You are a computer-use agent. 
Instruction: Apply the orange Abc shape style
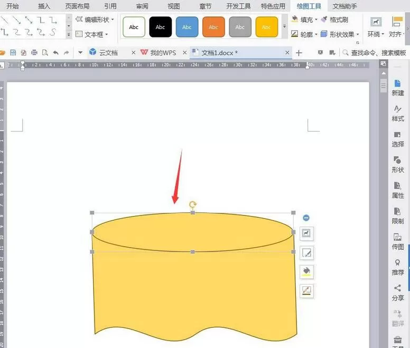point(213,27)
